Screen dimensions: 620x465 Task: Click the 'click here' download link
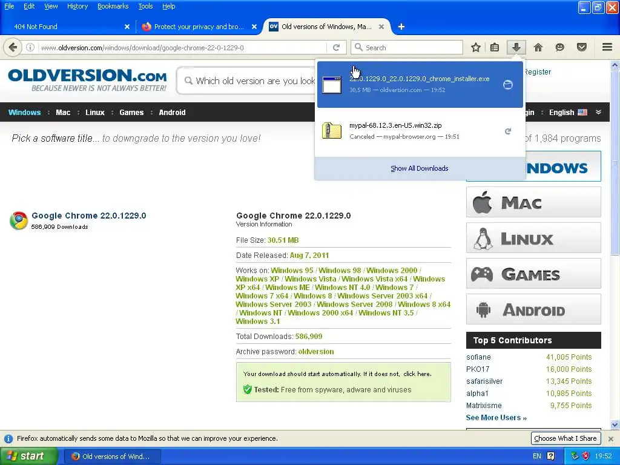417,374
